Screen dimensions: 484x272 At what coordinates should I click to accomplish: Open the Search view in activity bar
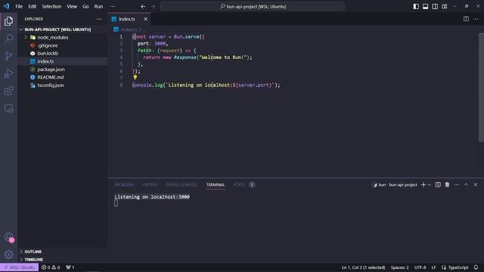click(x=8, y=39)
